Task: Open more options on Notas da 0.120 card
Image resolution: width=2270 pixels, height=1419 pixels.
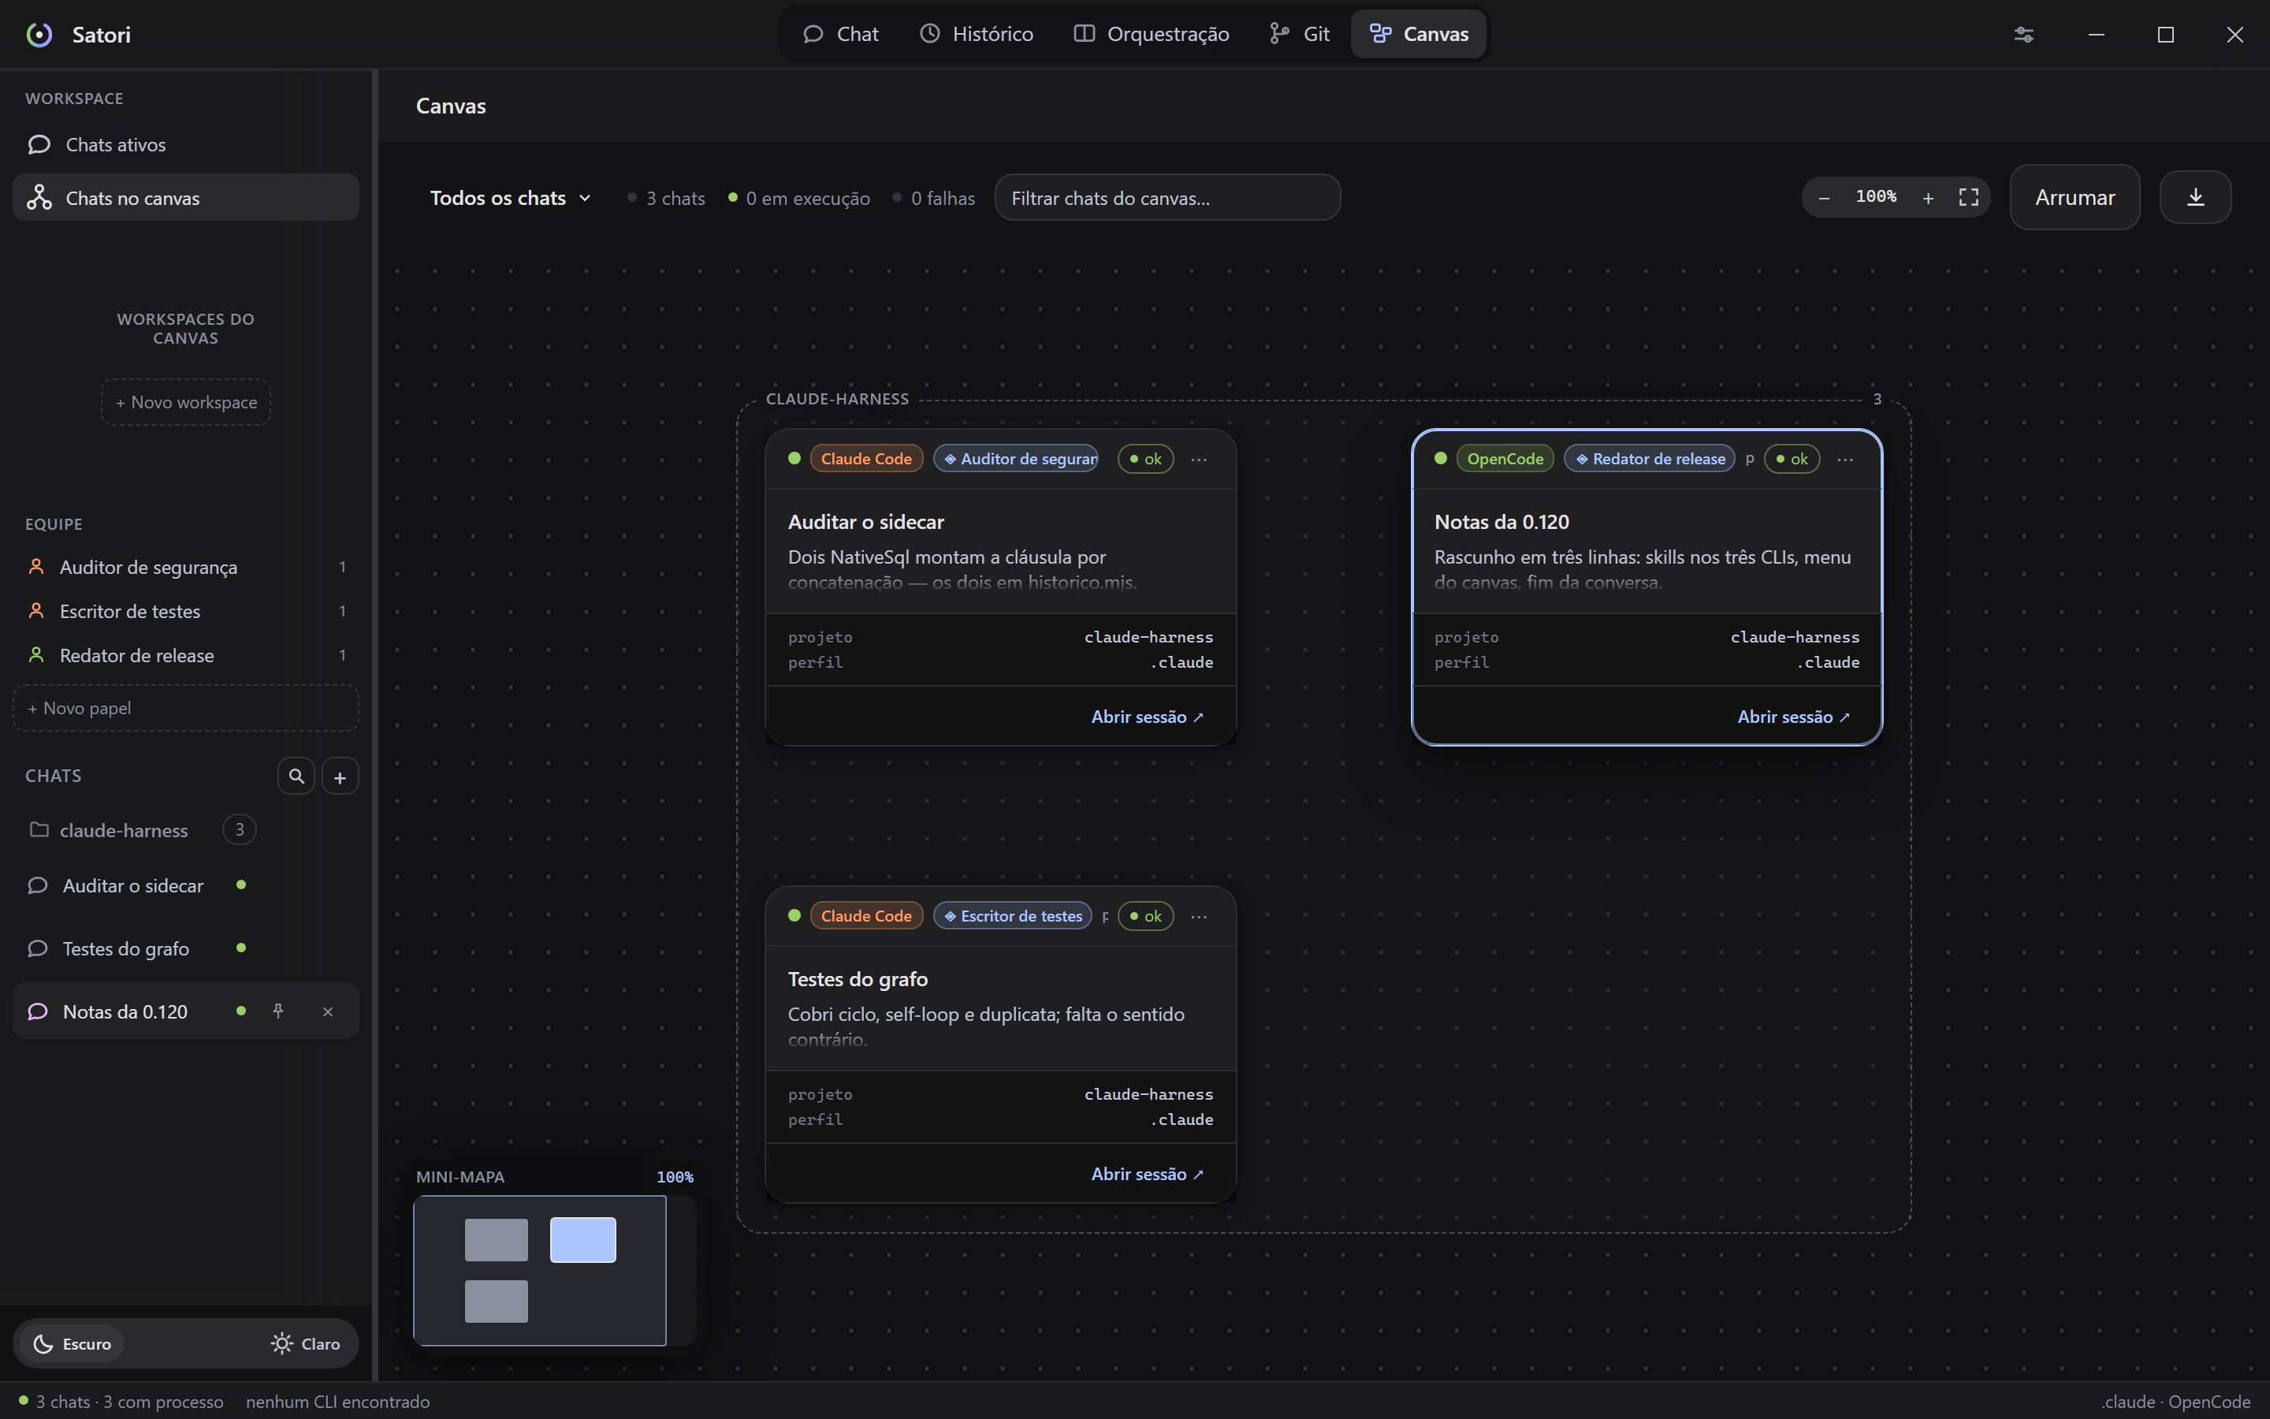Action: pos(1845,459)
